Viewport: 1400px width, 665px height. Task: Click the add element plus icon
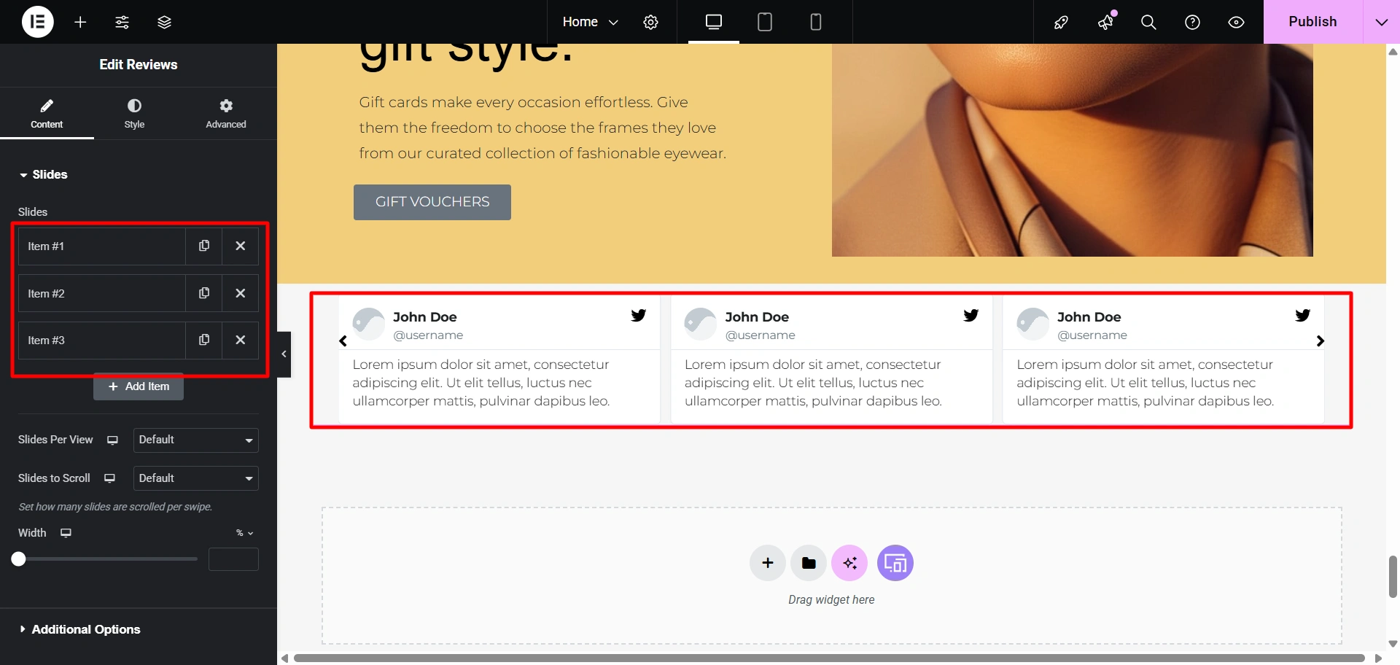click(x=80, y=22)
